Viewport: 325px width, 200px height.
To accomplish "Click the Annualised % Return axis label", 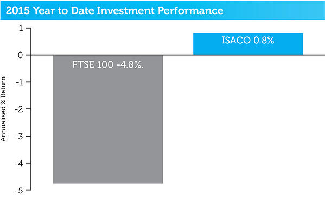I will 3,109.
